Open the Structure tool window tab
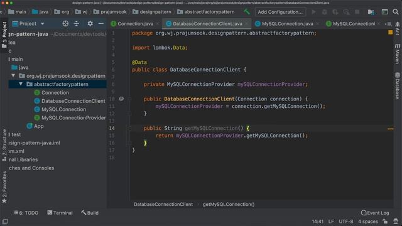This screenshot has height=226, width=402. (4, 145)
